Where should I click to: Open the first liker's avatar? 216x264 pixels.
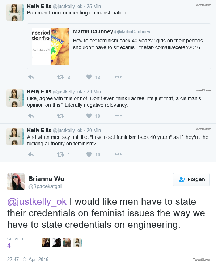46,243
